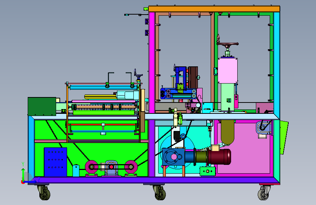Viewport: 316px width, 205px height.
Task: Select the olive rounded tank below the table
Action: (x=227, y=132)
